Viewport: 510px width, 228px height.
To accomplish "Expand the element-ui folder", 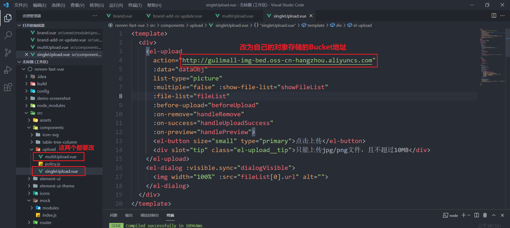I will point(59,179).
